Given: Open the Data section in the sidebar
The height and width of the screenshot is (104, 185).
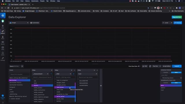Looking at the screenshot, I should (3, 27).
